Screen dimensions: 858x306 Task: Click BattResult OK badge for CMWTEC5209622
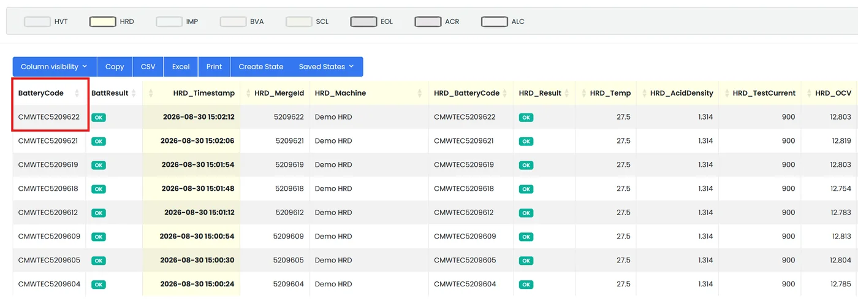click(x=99, y=117)
